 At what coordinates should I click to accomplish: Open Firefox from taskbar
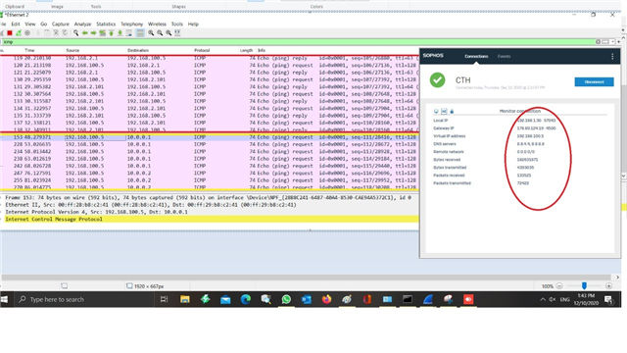326,299
